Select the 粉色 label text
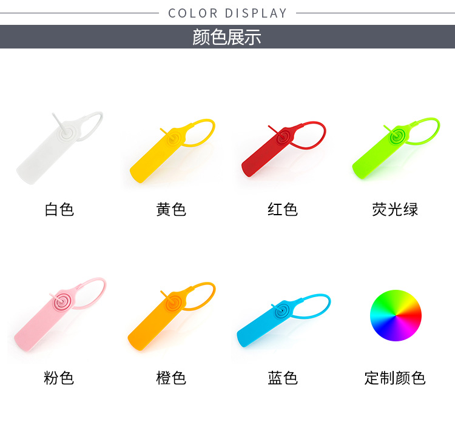This screenshot has width=455, height=425. point(59,378)
